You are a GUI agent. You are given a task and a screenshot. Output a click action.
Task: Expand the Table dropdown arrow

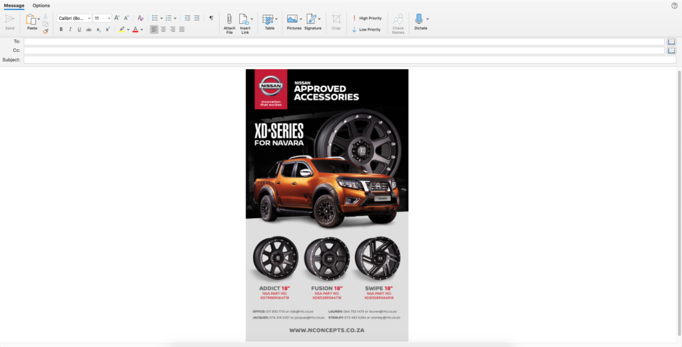(276, 19)
